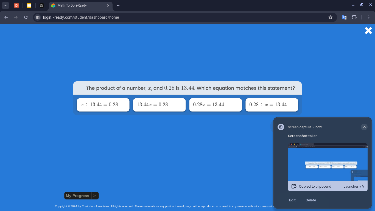This screenshot has width=375, height=211.
Task: Expand My Progress with the > arrow
Action: click(95, 196)
